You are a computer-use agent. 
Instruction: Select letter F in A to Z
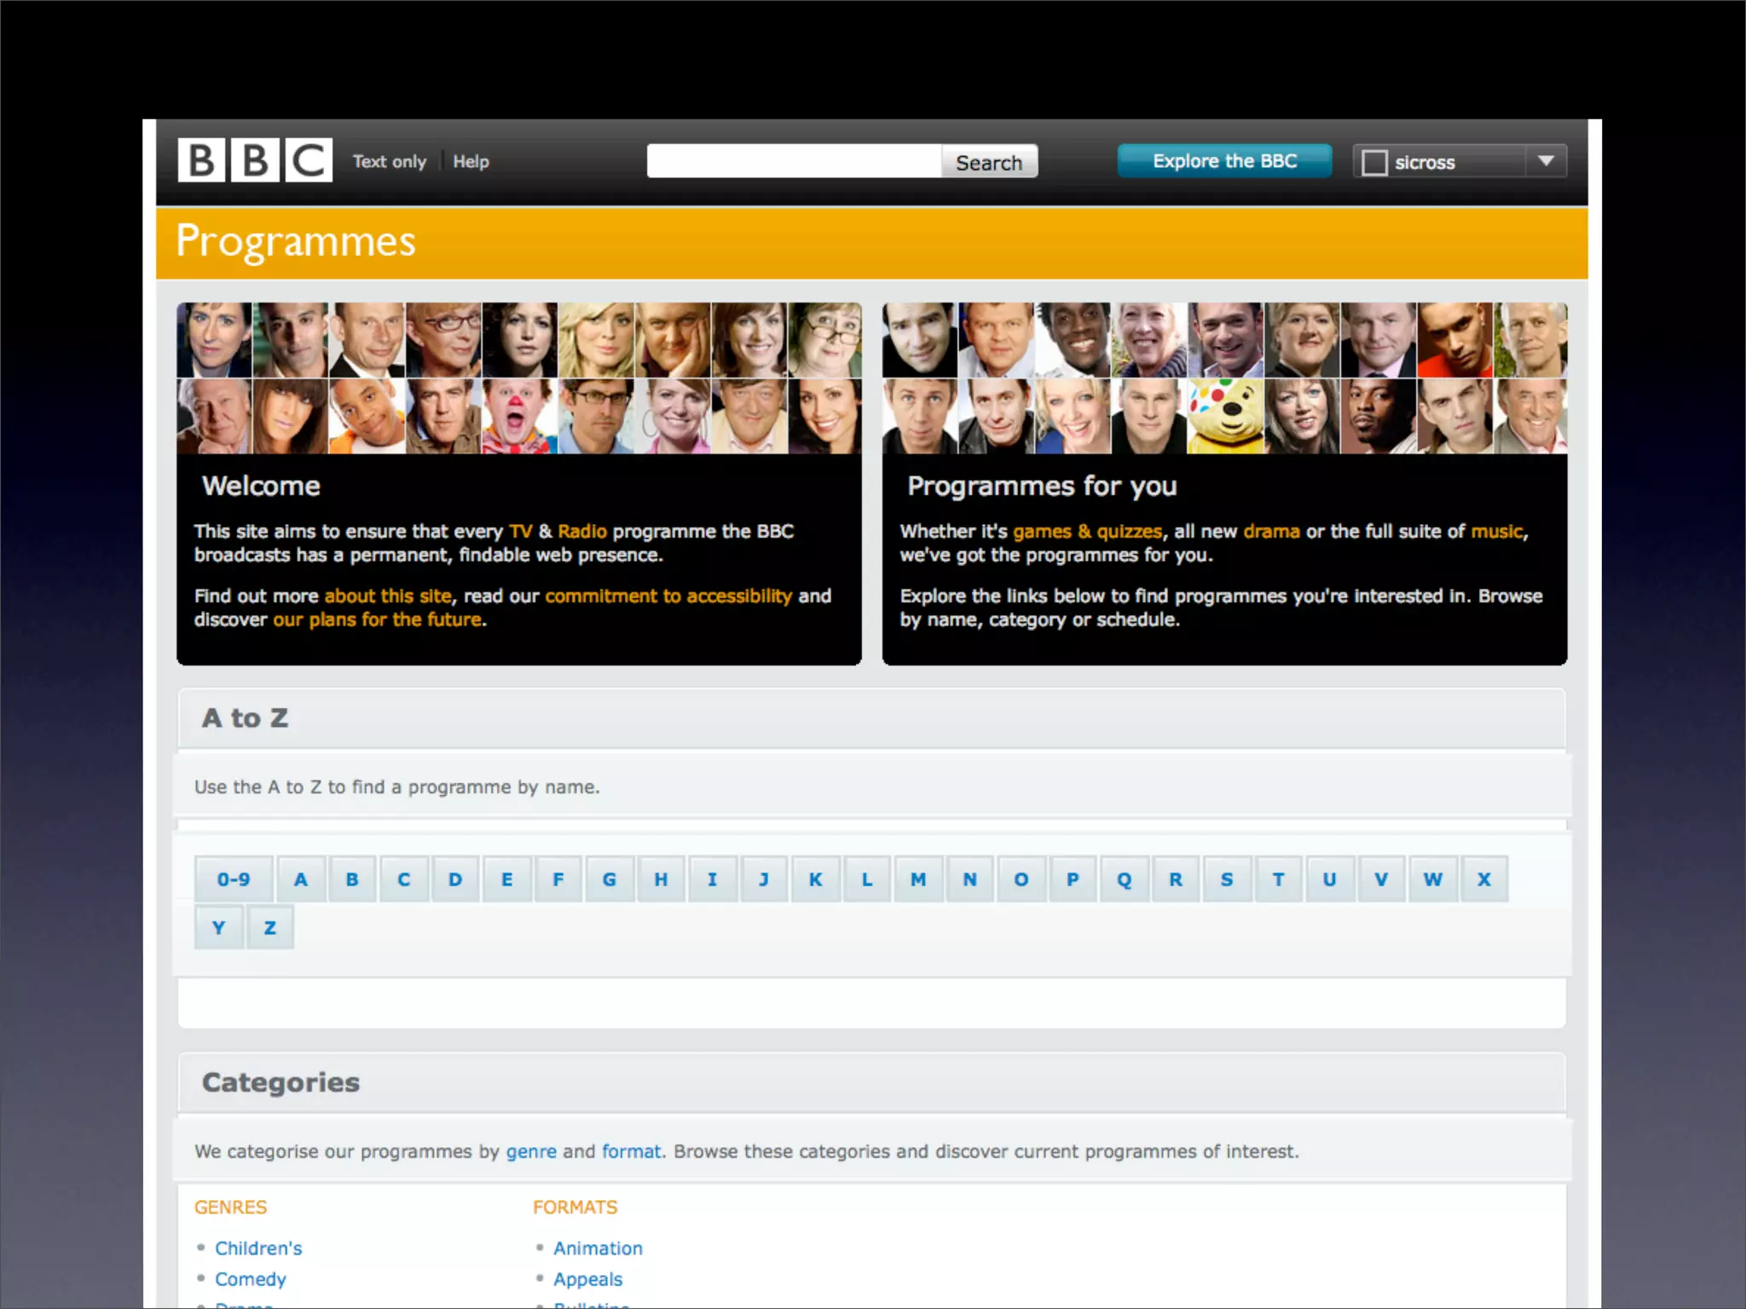pos(558,879)
